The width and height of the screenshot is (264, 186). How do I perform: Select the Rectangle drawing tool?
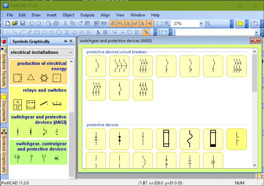point(37,32)
